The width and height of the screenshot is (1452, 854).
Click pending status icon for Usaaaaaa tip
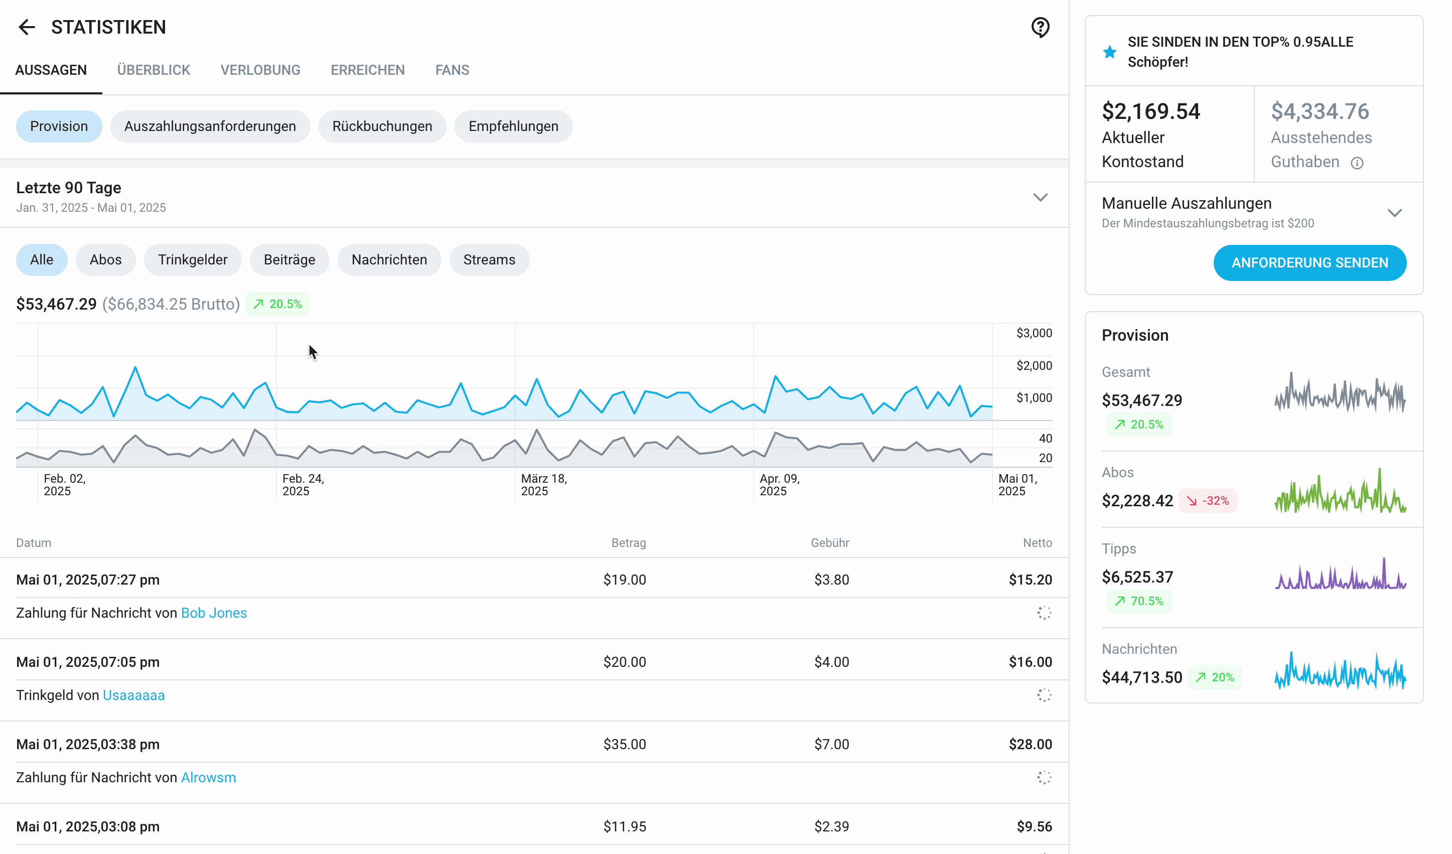(1044, 695)
